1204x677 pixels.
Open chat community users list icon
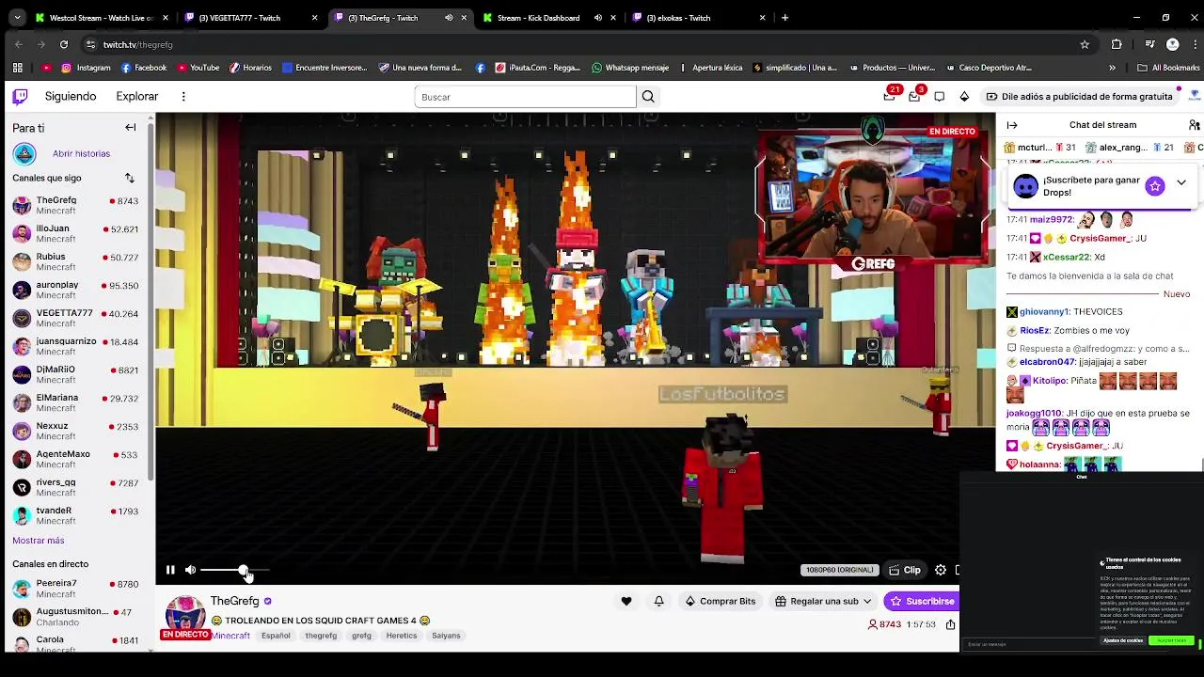tap(1194, 124)
